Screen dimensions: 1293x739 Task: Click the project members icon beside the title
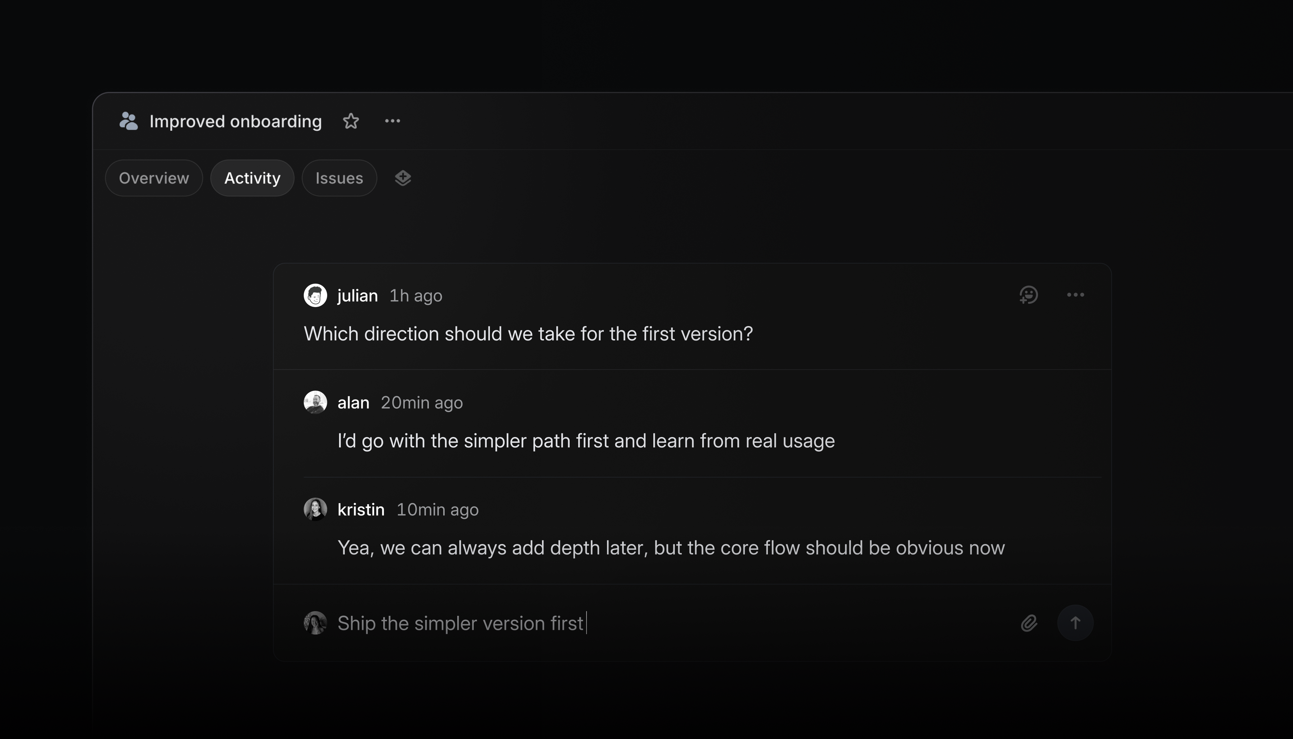coord(129,121)
